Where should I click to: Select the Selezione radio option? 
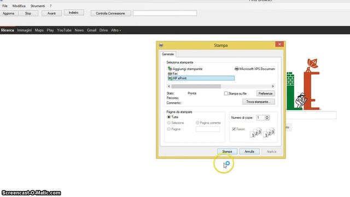click(x=169, y=123)
